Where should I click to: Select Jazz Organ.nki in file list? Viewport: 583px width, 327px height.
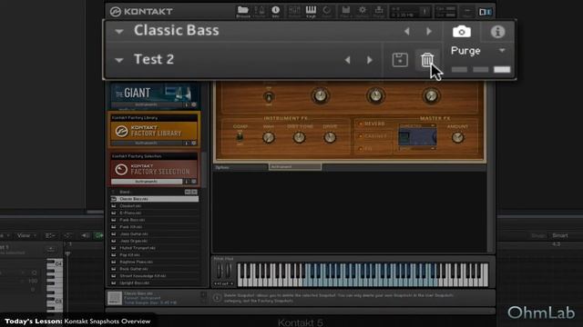pos(154,241)
